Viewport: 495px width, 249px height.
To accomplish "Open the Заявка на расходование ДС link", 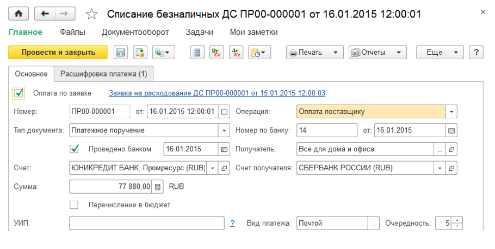I will 217,93.
